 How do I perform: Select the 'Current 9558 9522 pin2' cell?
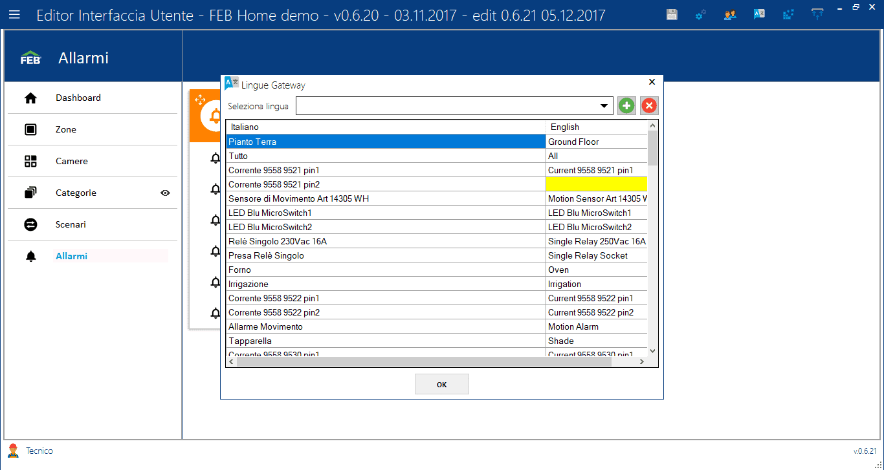(597, 312)
